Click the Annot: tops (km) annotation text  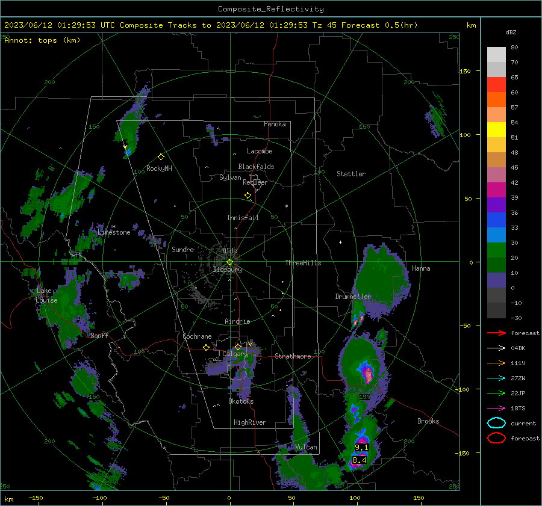pos(42,40)
